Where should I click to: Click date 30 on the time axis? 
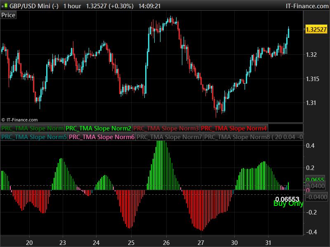click(234, 242)
